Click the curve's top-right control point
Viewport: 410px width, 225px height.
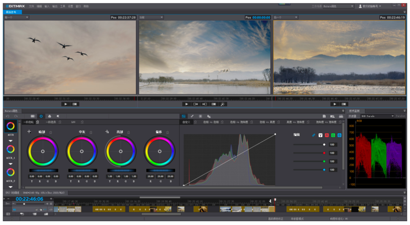[x=275, y=134]
